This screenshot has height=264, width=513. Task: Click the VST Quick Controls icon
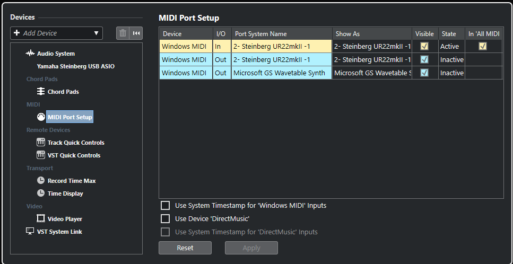[x=40, y=155]
